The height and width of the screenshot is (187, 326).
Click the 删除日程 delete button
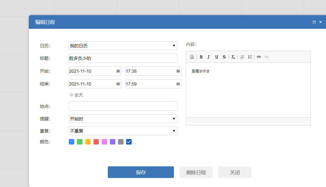click(x=196, y=172)
